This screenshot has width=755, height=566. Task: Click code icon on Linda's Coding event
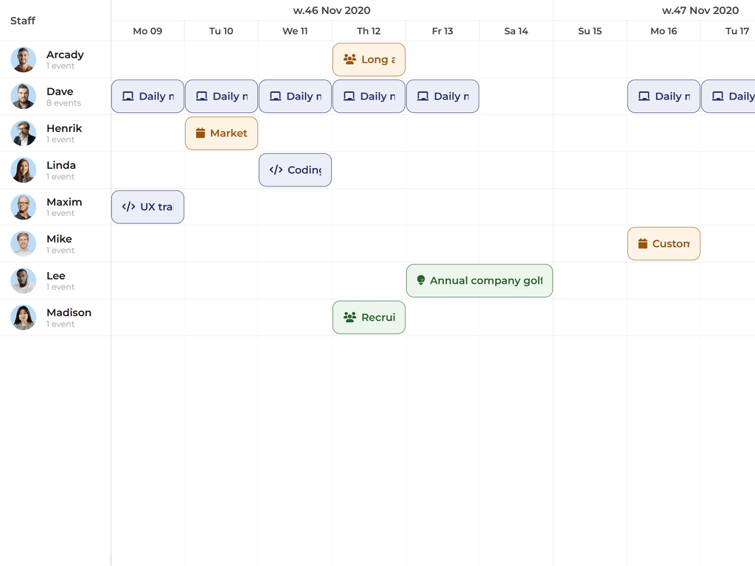pyautogui.click(x=276, y=170)
